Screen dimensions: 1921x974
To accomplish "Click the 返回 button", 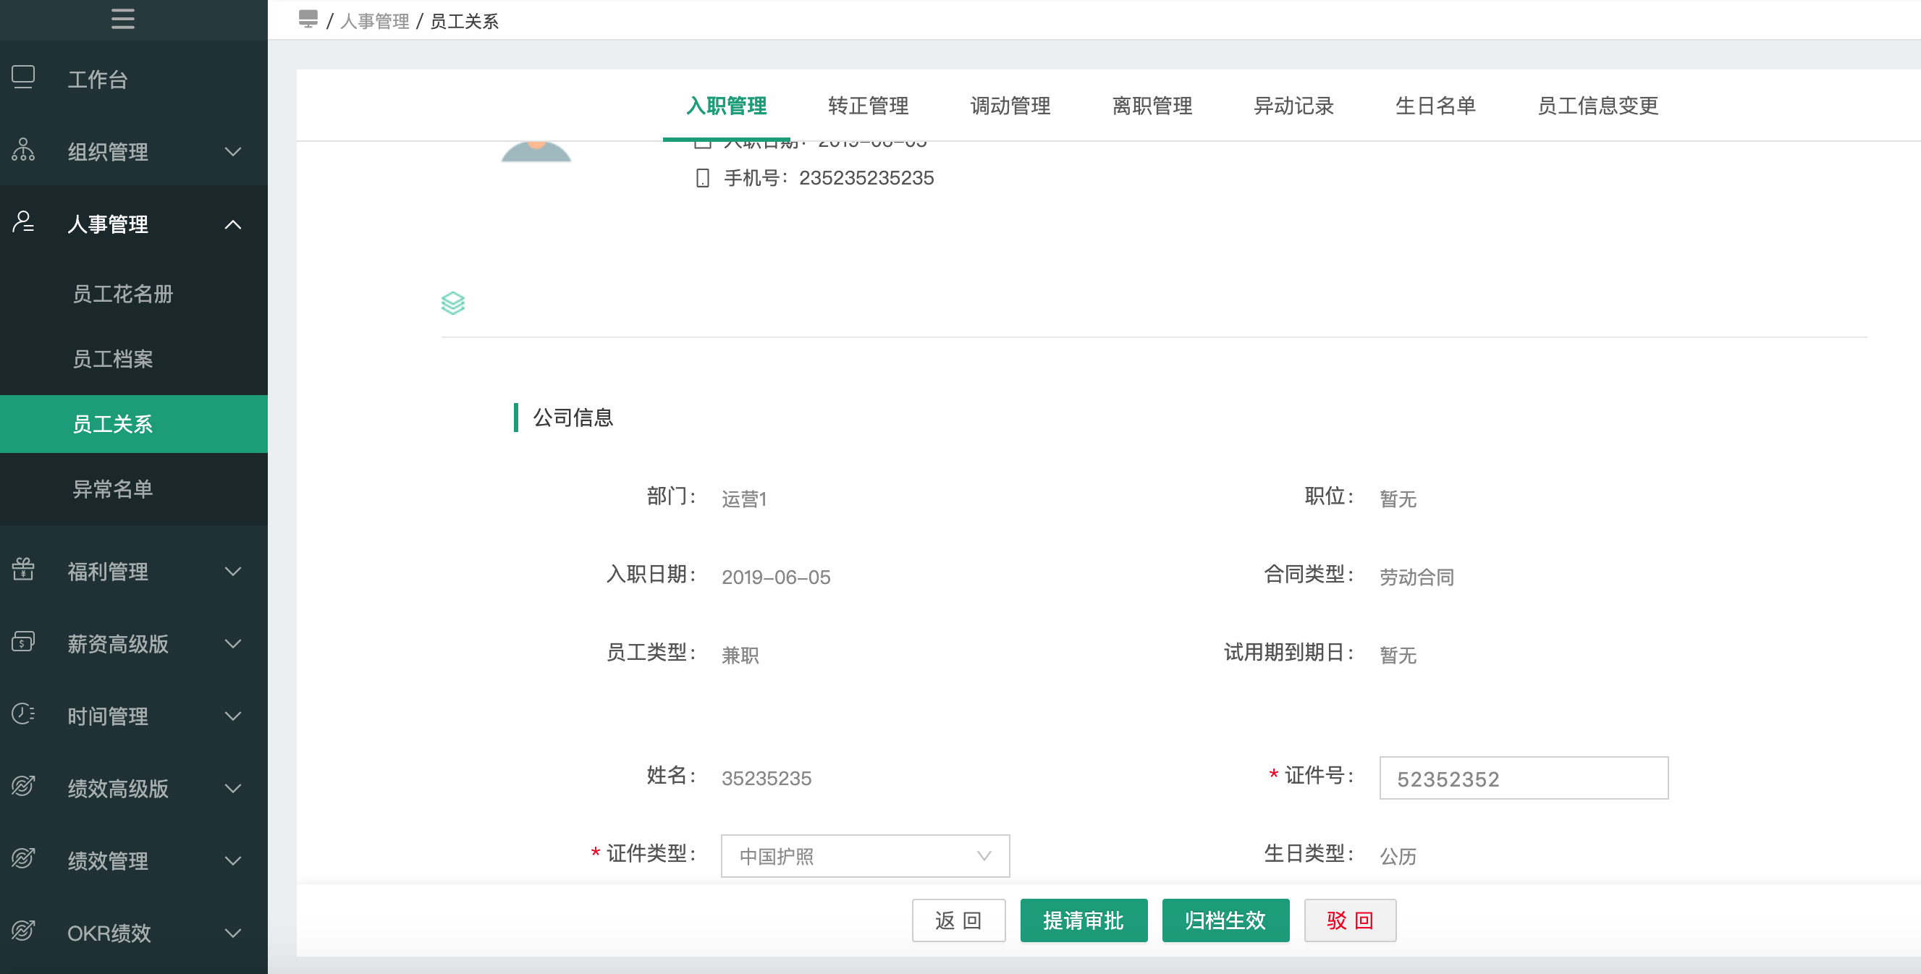I will [x=958, y=921].
